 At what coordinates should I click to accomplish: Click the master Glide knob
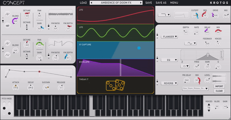[217, 106]
